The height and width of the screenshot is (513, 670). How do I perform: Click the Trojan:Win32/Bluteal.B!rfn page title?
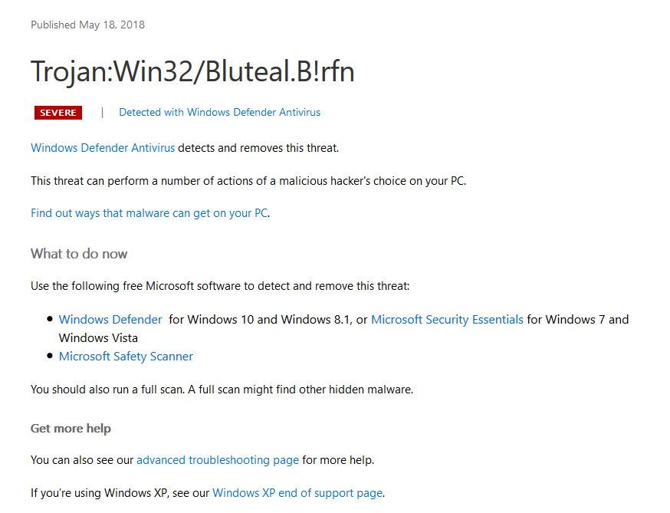(x=192, y=71)
